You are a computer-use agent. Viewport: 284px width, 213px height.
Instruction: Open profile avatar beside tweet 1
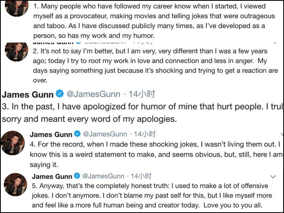click(x=16, y=7)
